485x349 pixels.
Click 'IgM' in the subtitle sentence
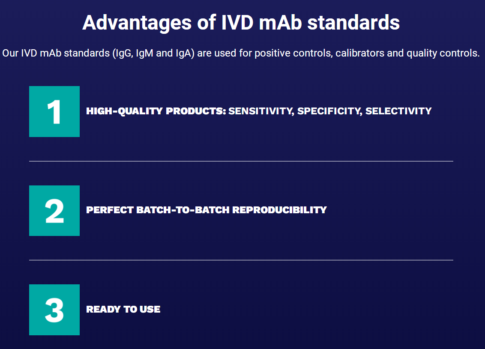[144, 53]
